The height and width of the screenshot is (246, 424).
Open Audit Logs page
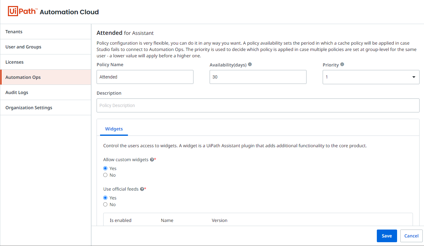(x=46, y=92)
